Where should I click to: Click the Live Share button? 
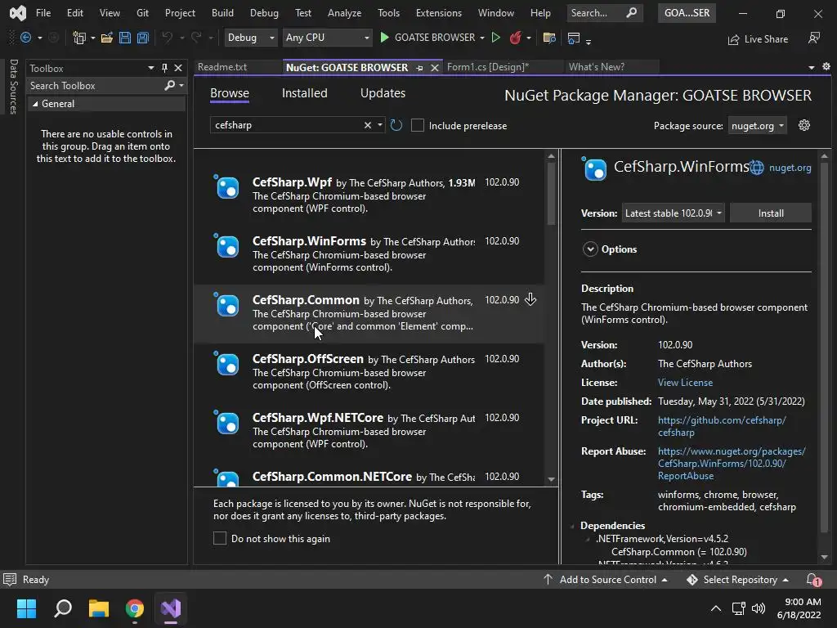pyautogui.click(x=758, y=39)
